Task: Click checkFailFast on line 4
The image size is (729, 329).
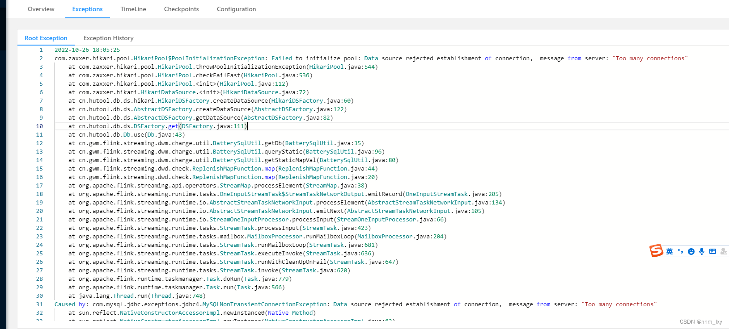Action: (x=218, y=75)
